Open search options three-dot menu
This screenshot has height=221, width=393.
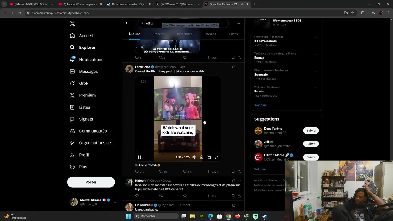(238, 23)
